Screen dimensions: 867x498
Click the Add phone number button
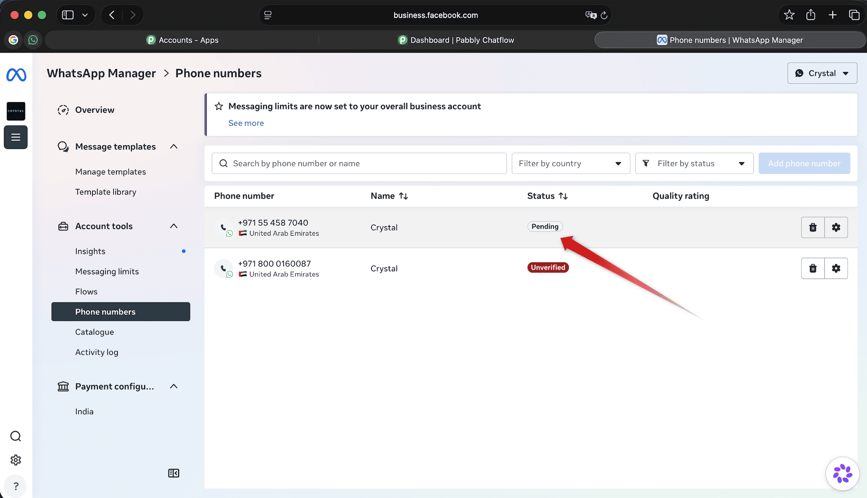point(804,163)
